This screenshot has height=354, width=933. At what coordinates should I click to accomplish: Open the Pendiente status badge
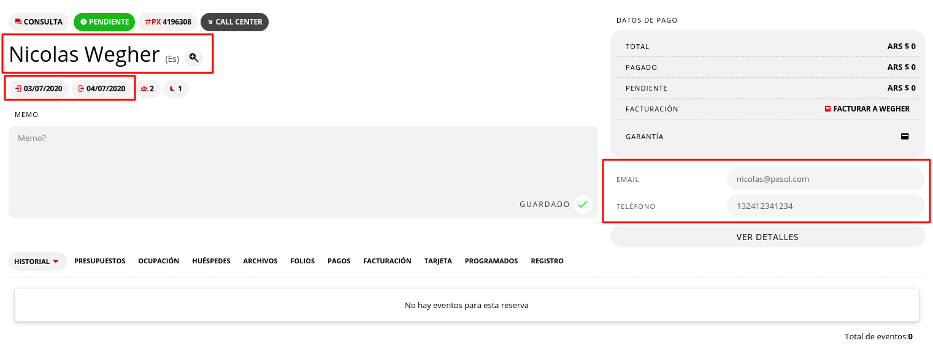click(x=104, y=22)
